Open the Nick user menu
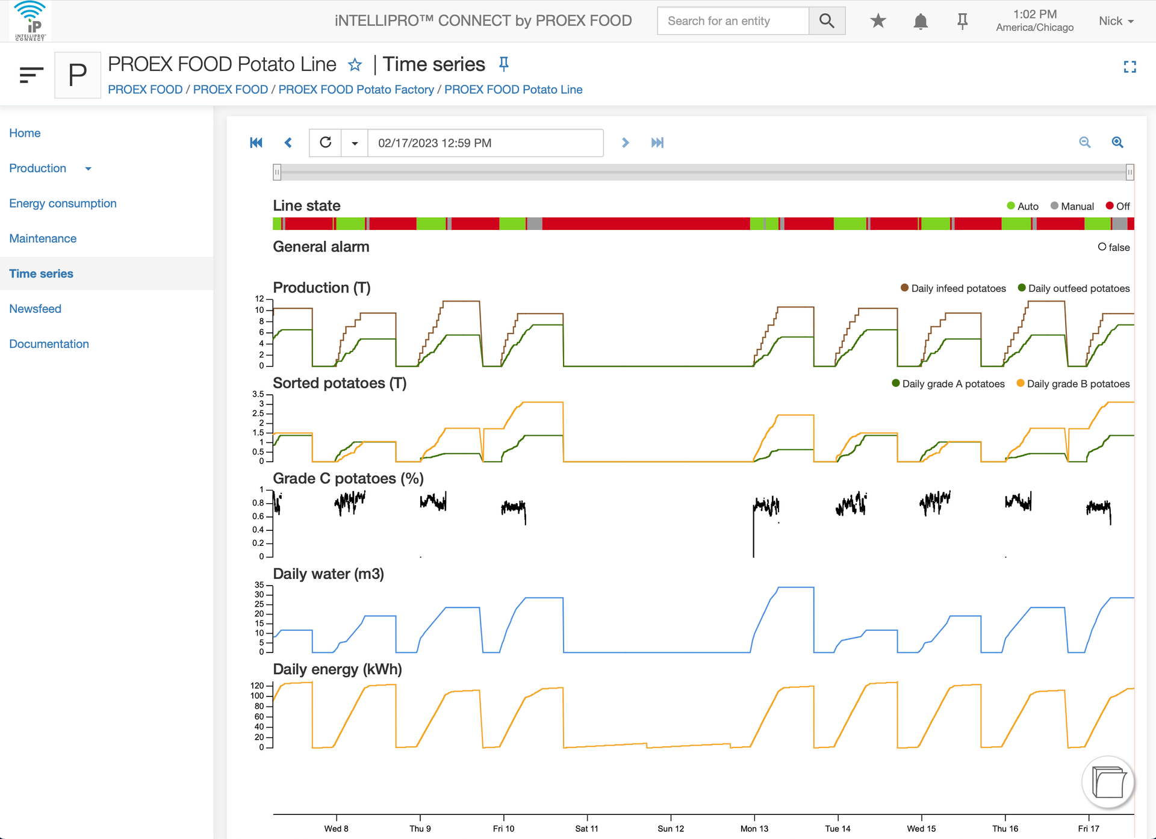 pos(1116,21)
